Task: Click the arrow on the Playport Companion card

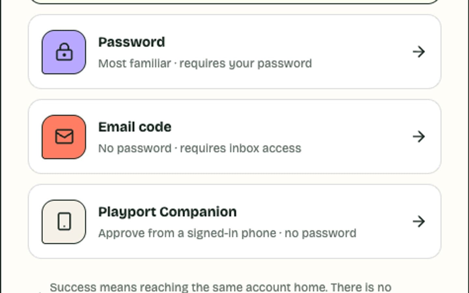Action: tap(419, 221)
